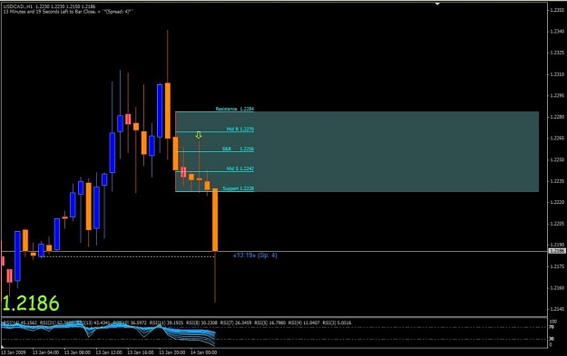567x356 pixels.
Task: Click the RSI 70 level scale label
Action: point(551,327)
